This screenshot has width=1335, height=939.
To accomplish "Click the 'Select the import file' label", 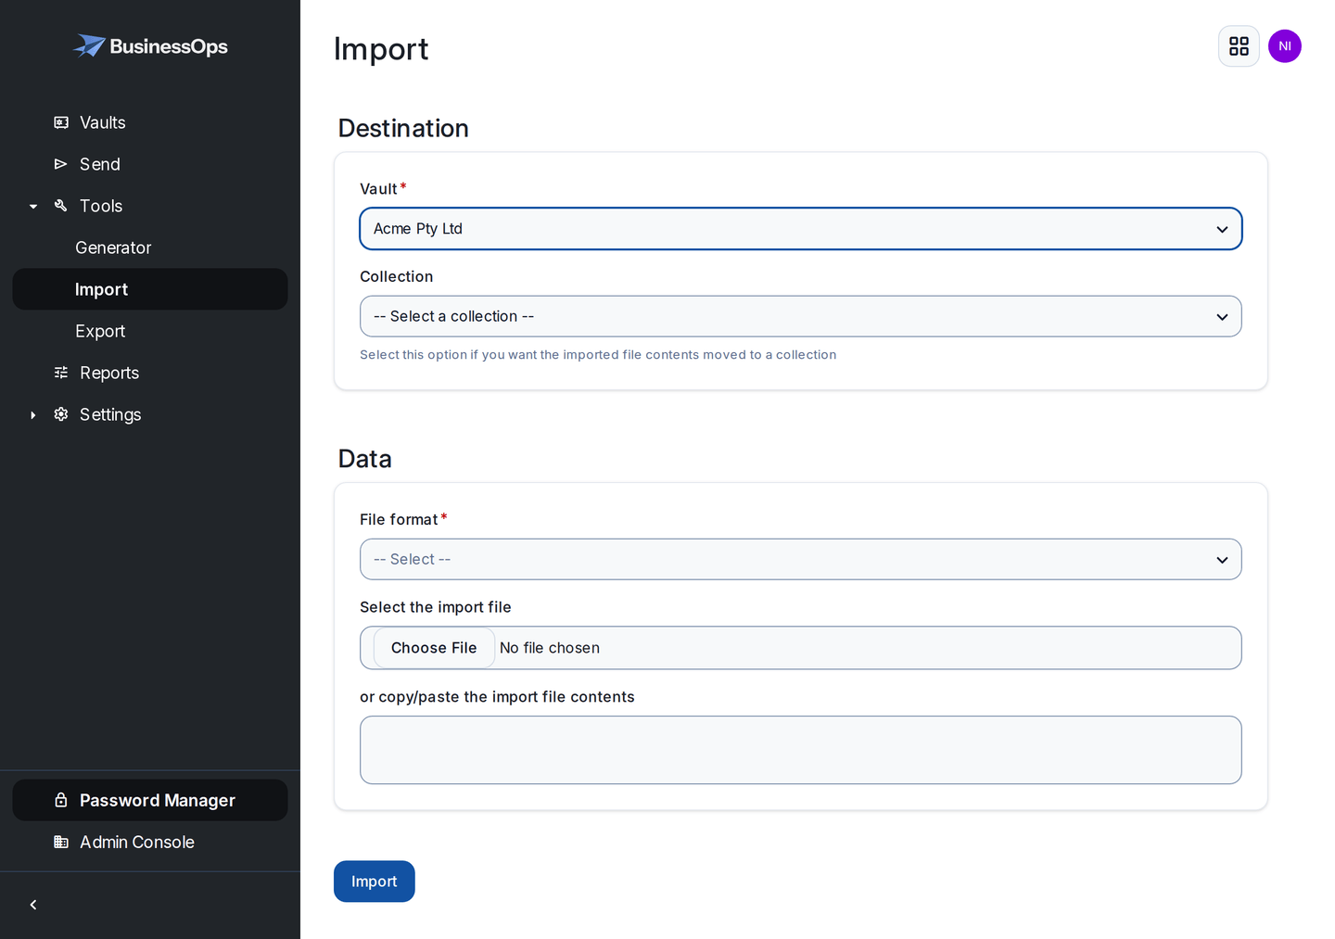I will pyautogui.click(x=436, y=607).
